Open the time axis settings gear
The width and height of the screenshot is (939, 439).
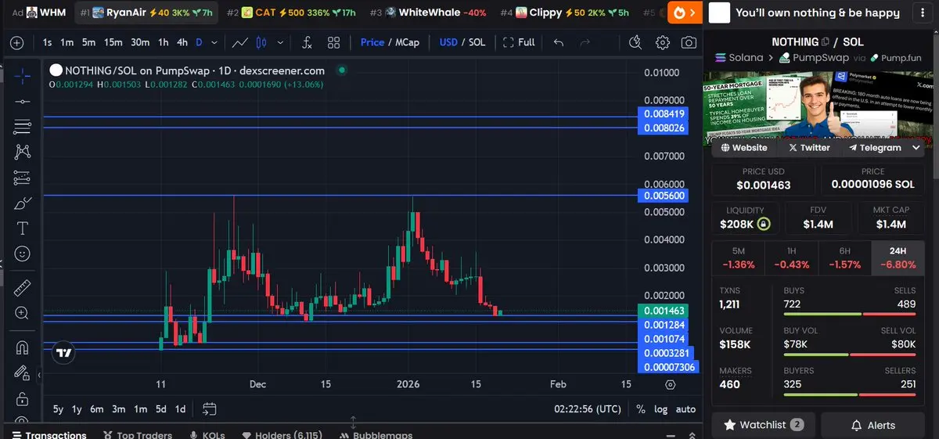670,384
